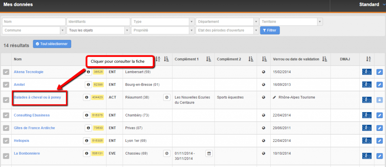Viewport: 386px width, 167px height.
Task: Click Sitra logo in Consulting Ebusiness row
Action: (x=366, y=115)
